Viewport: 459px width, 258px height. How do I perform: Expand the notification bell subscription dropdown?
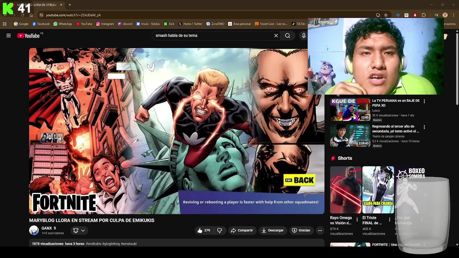point(79,230)
